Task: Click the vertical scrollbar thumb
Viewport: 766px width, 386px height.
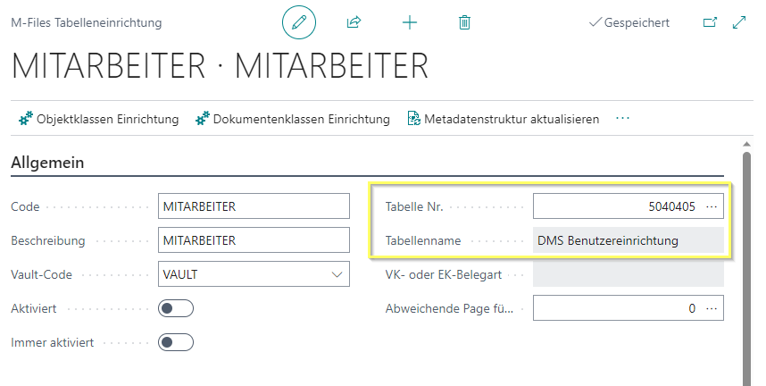Action: click(x=746, y=269)
